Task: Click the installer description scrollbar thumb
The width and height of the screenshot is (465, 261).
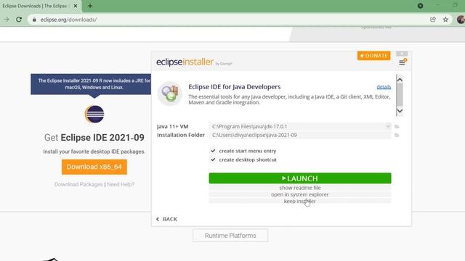Action: tap(400, 95)
